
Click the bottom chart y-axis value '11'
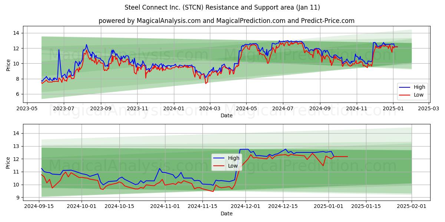pyautogui.click(x=17, y=172)
